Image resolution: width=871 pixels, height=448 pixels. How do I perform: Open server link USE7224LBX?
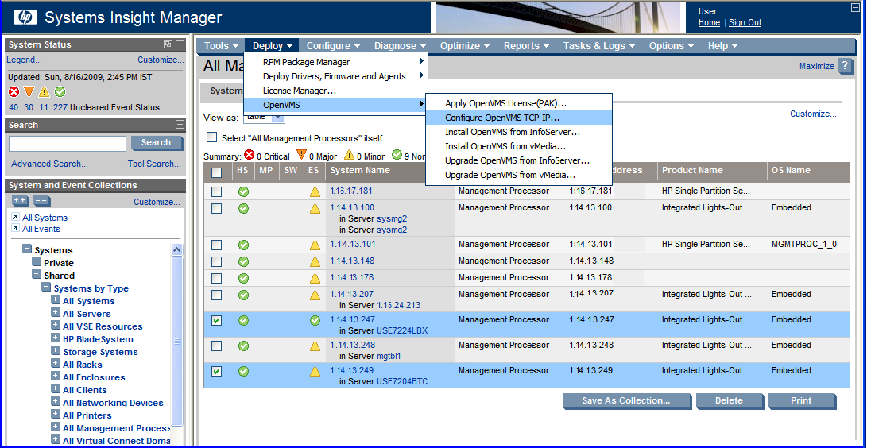[x=402, y=331]
